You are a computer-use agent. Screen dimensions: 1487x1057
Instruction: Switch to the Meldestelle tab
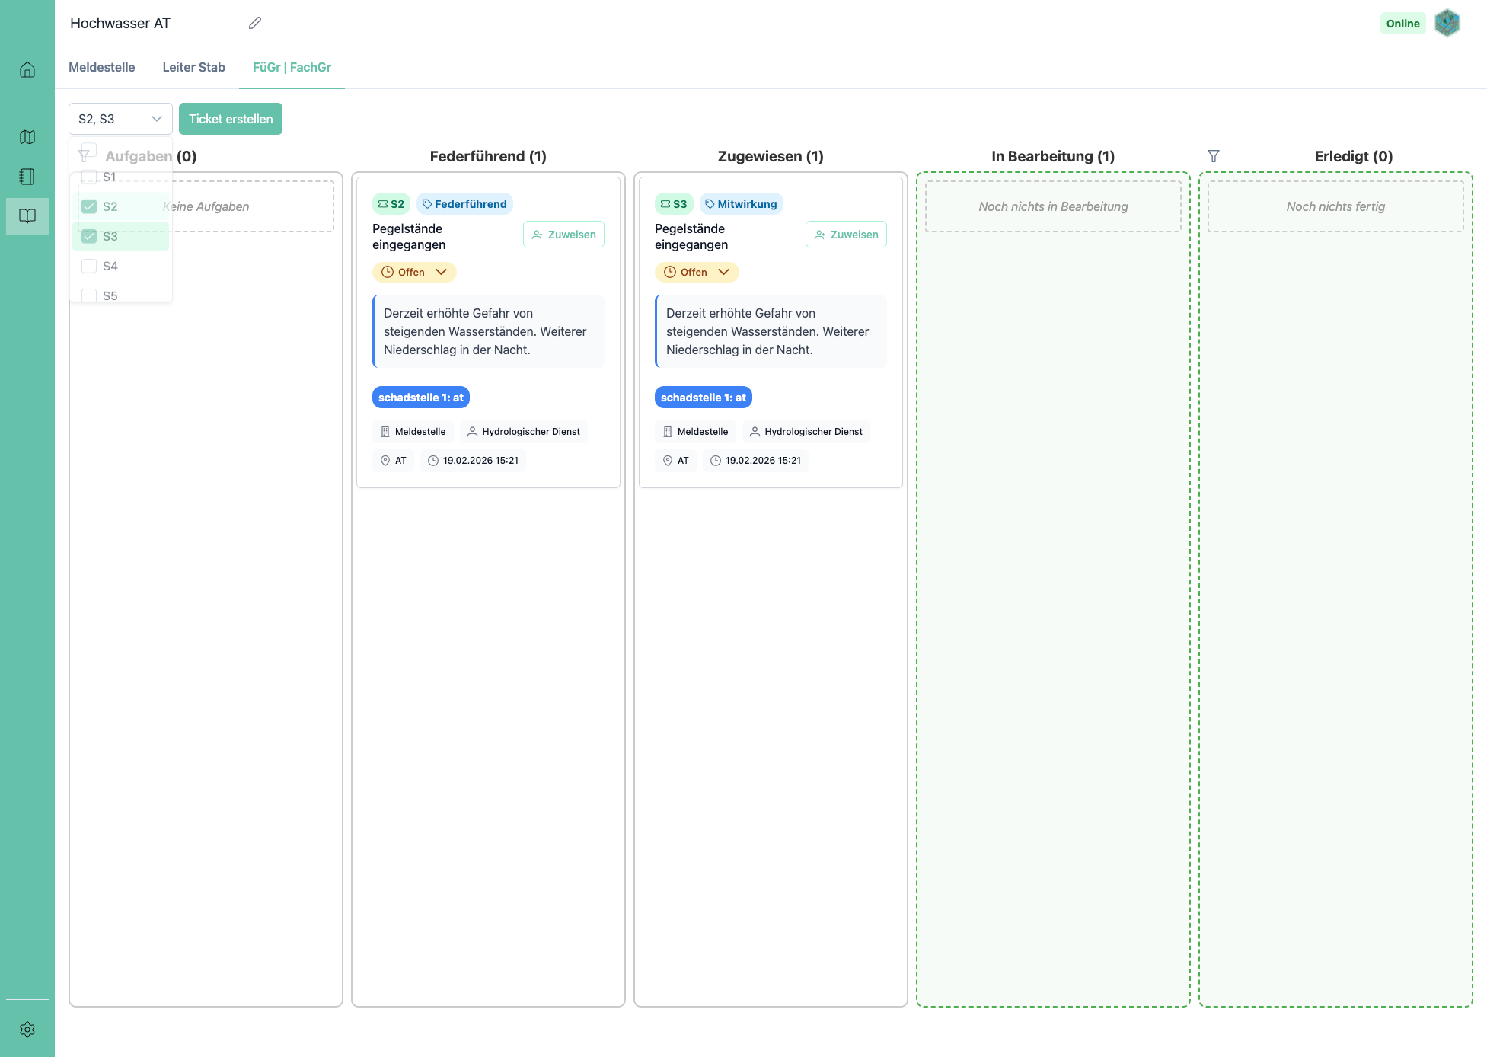tap(102, 67)
